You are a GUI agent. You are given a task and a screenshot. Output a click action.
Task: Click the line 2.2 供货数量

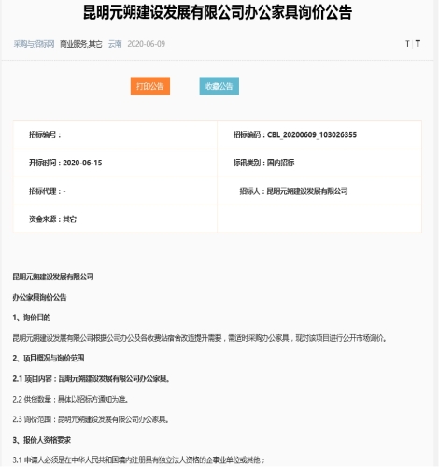tap(70, 399)
